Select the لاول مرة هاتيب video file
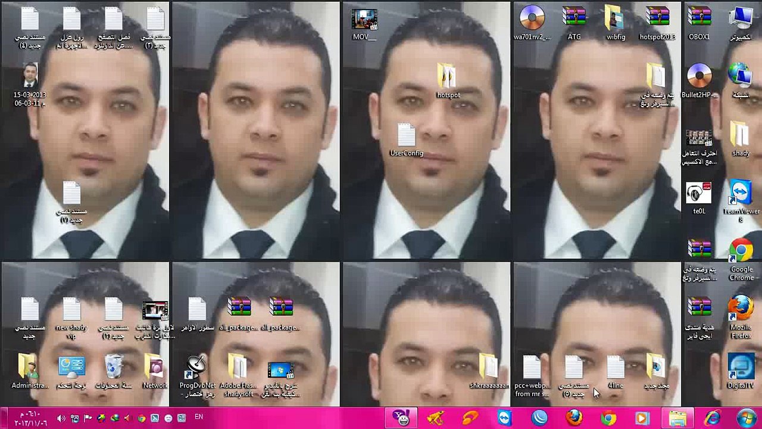Image resolution: width=762 pixels, height=429 pixels. [155, 320]
